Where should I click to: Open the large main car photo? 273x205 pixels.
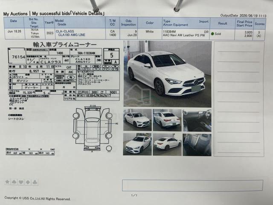click(x=168, y=74)
